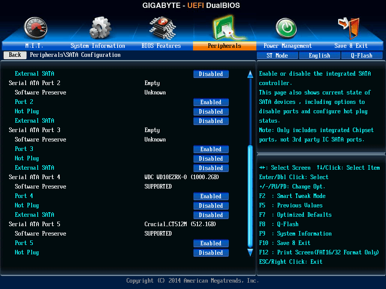This screenshot has height=289, width=386.
Task: Open the Power Management tab
Action: coord(288,46)
